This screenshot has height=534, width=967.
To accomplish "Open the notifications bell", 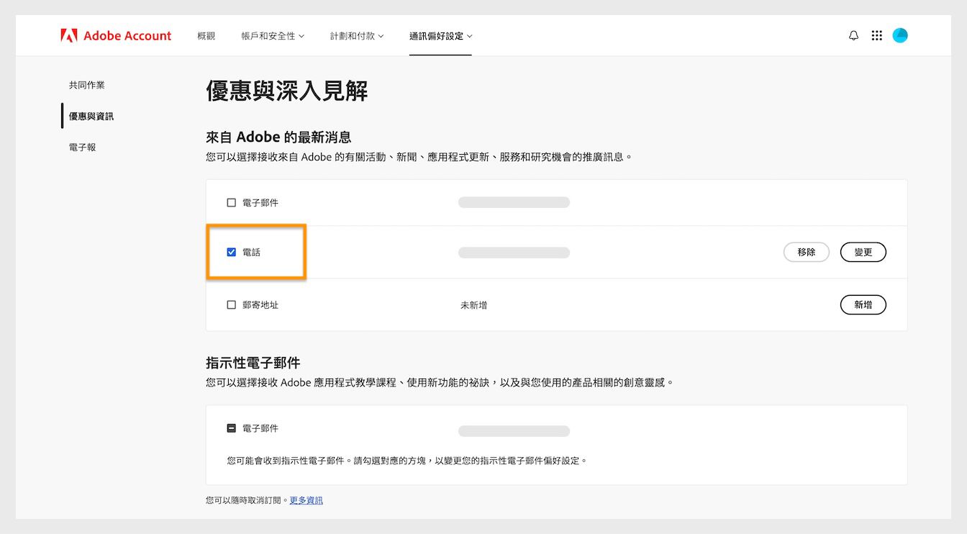I will tap(853, 35).
